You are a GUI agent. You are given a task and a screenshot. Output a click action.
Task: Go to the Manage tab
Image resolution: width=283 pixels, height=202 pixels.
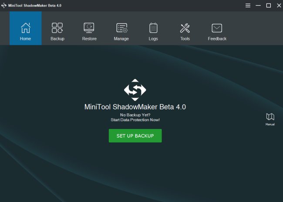coord(121,28)
